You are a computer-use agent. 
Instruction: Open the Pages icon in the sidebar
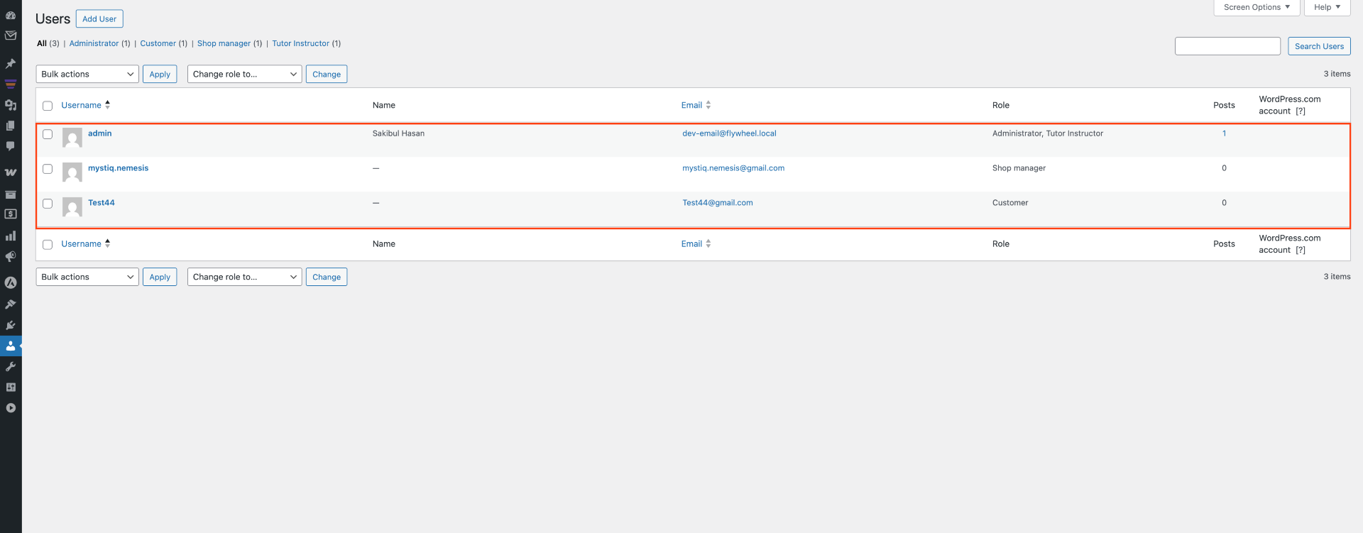[x=11, y=126]
